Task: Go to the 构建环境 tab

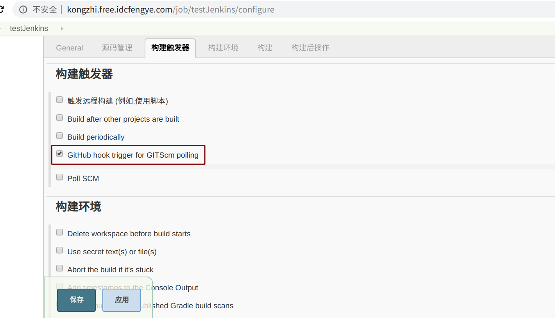Action: [x=223, y=48]
